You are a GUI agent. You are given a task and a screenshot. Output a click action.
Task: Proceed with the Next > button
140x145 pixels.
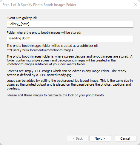[100, 138]
